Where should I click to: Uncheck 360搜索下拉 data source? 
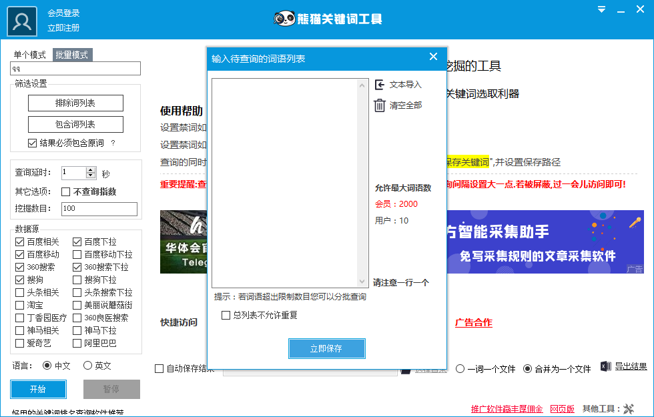point(77,268)
